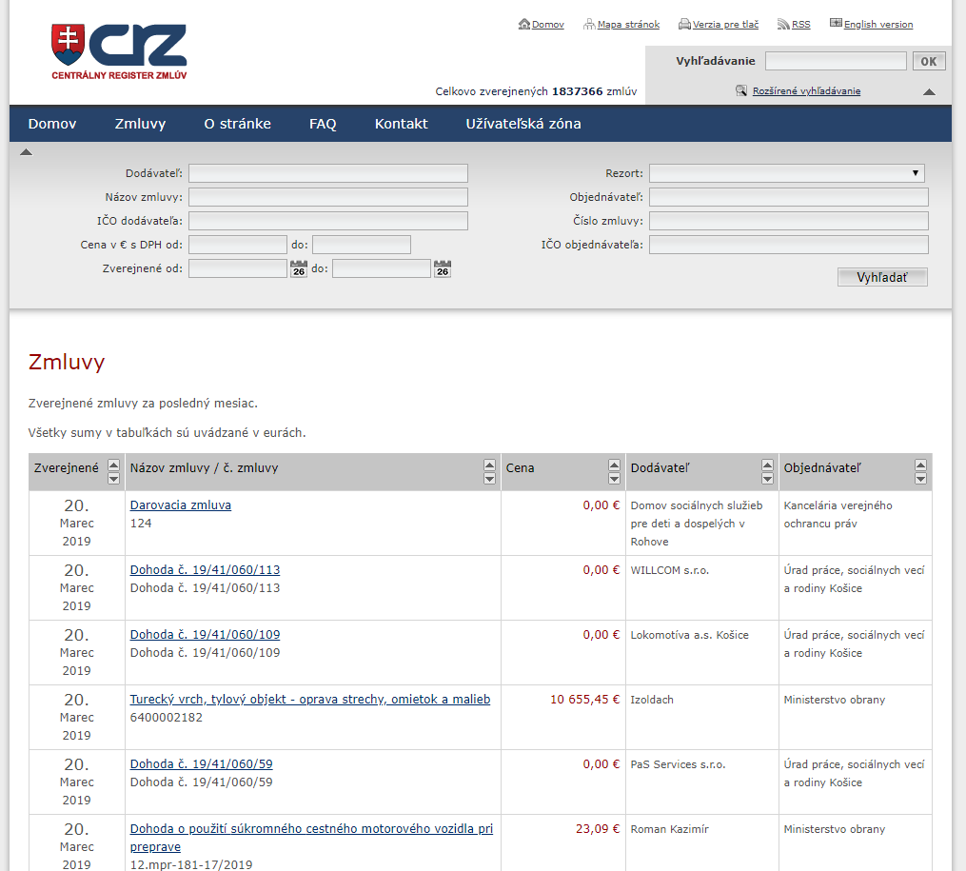Sort Zverejnené column ascending
966x871 pixels.
[x=113, y=465]
